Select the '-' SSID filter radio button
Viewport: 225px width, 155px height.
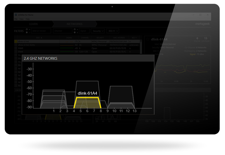click(27, 32)
